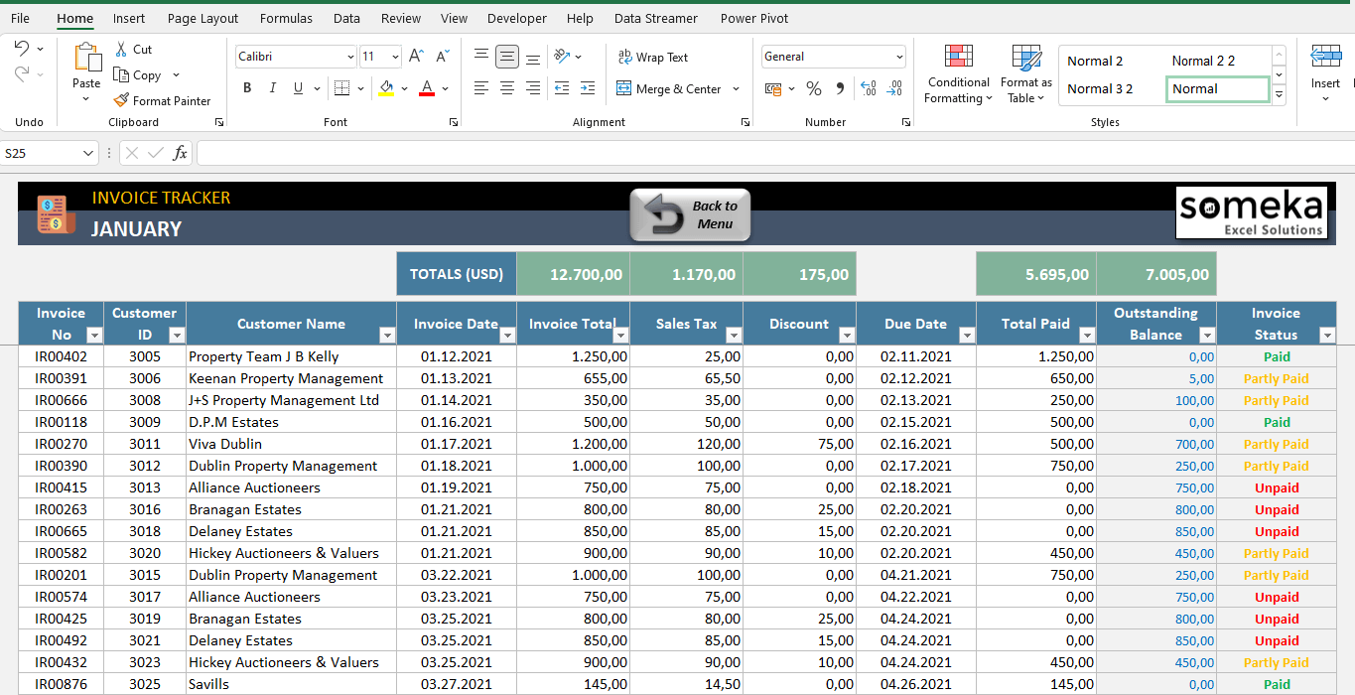This screenshot has height=695, width=1355.
Task: Open Conditional Formatting
Action: [957, 74]
